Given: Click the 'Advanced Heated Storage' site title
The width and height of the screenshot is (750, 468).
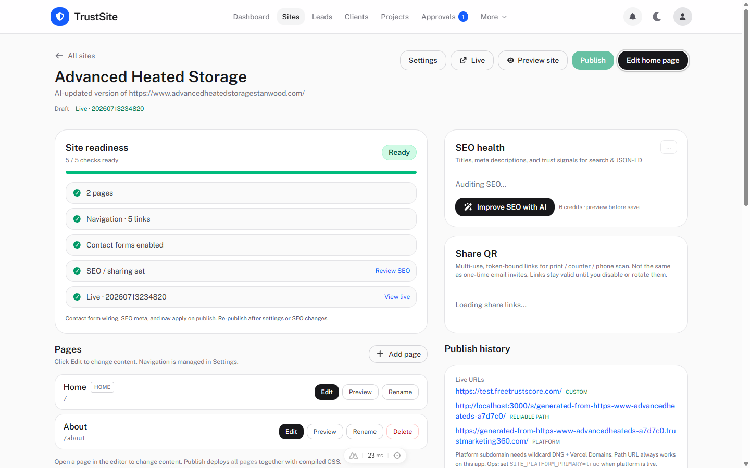Looking at the screenshot, I should click(151, 76).
